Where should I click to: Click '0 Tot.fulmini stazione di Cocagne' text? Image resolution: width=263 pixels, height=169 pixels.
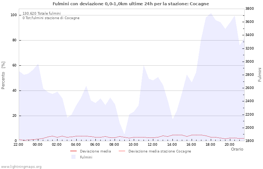click(51, 18)
